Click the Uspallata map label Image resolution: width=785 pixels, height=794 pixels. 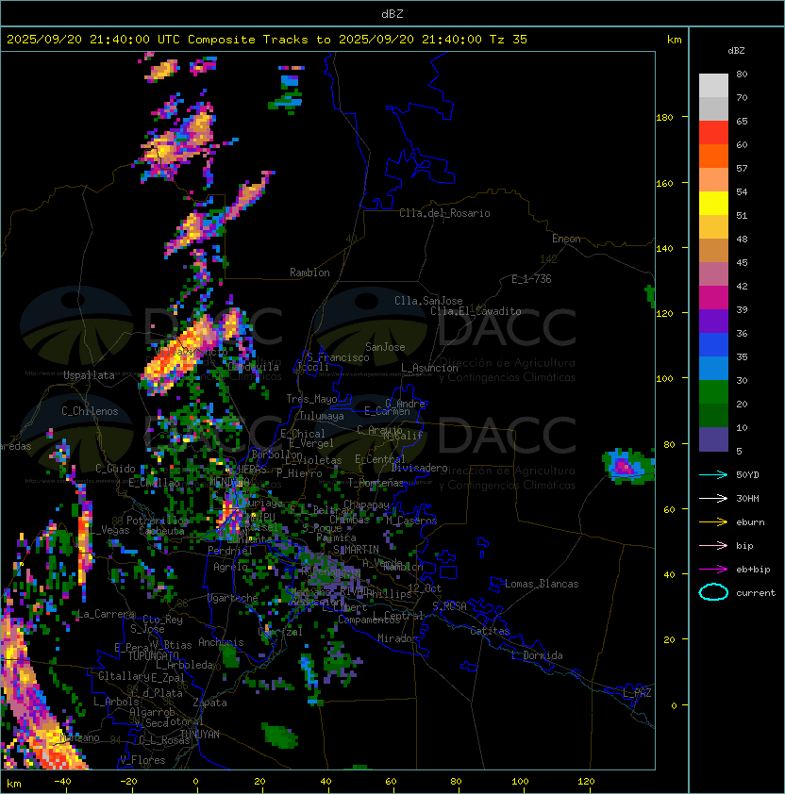89,375
